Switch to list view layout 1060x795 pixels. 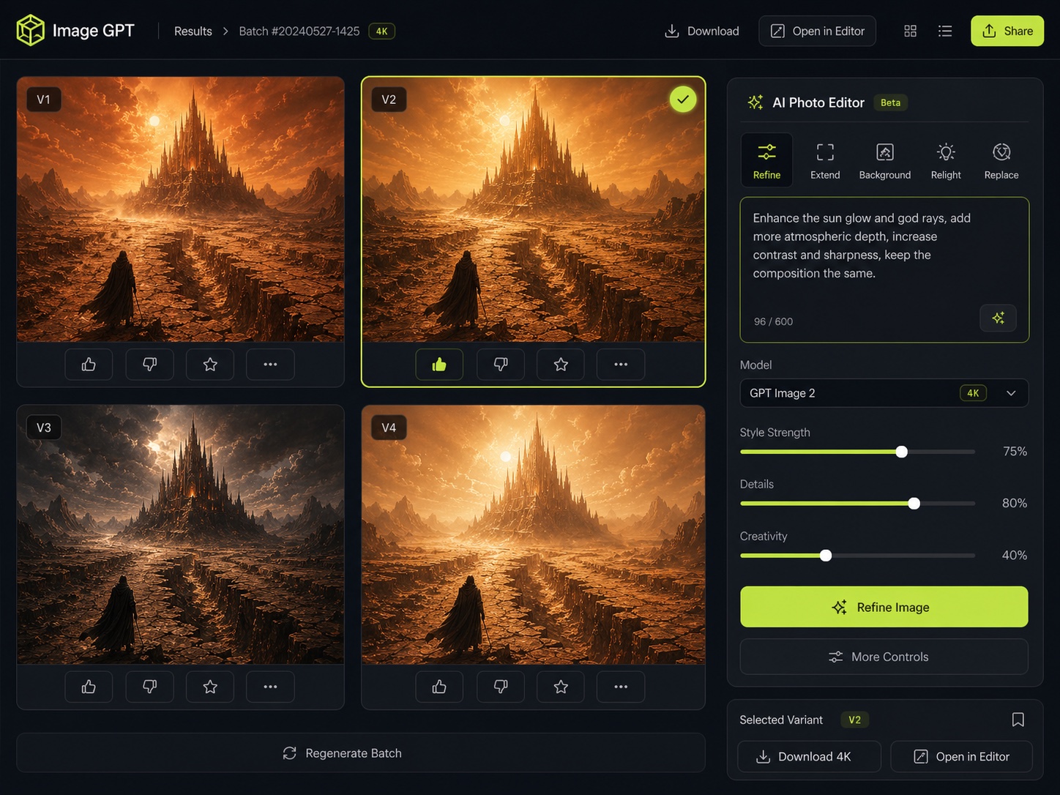[945, 31]
